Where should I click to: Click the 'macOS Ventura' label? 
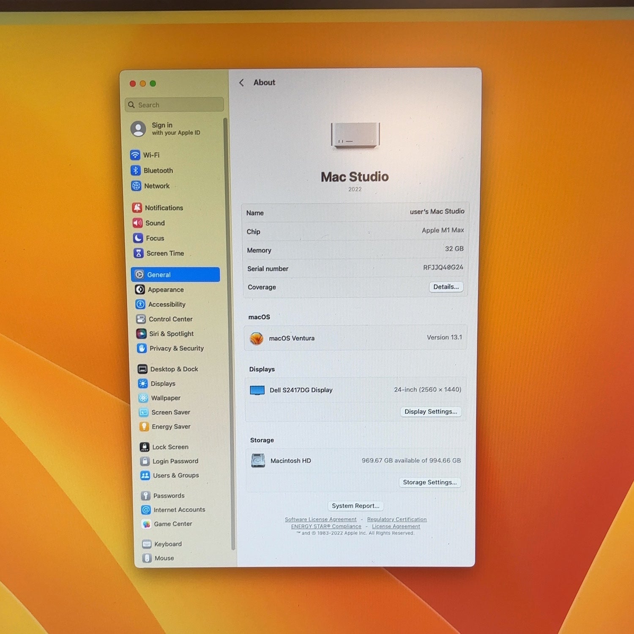[x=292, y=338]
